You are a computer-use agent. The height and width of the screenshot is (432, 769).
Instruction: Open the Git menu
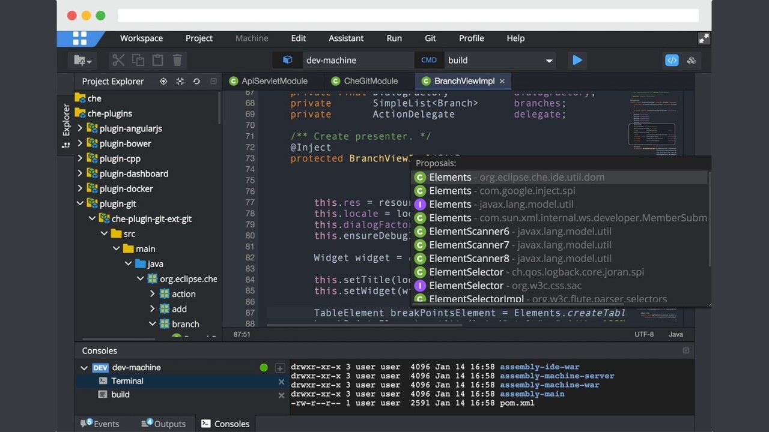[430, 38]
